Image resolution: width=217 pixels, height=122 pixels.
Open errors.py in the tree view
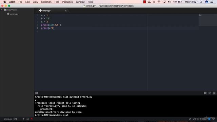pyautogui.click(x=14, y=14)
